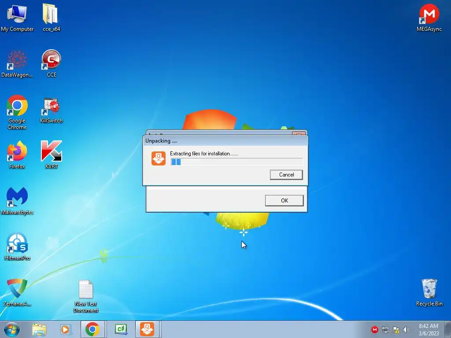Open the Windows Start menu
This screenshot has height=338, width=451.
[12, 329]
